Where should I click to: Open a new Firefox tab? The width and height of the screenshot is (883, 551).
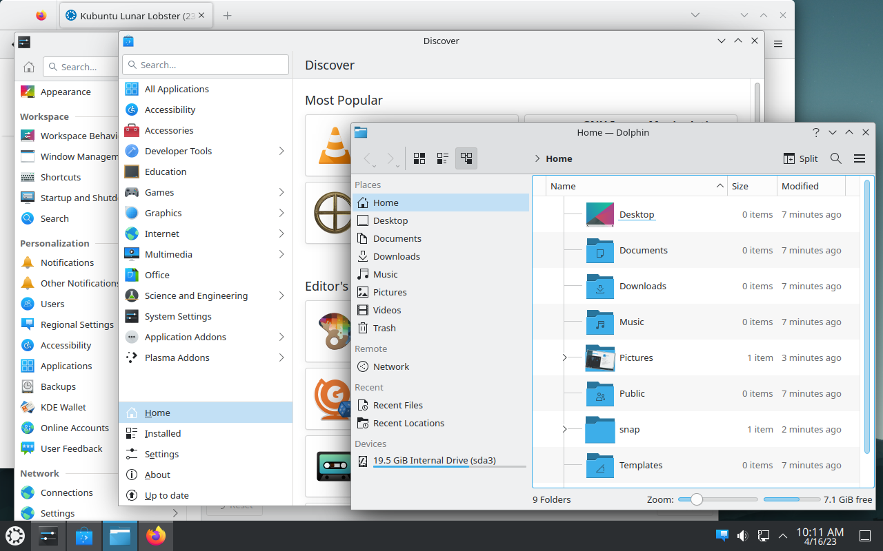click(x=227, y=15)
